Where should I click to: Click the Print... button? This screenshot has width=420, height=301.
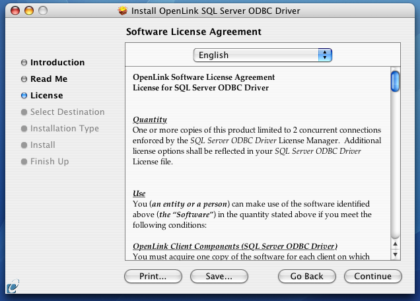pyautogui.click(x=153, y=276)
